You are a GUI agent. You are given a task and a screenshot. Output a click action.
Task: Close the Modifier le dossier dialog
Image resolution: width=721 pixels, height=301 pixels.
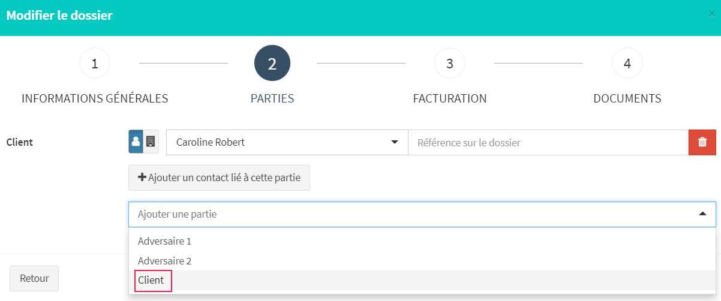pyautogui.click(x=712, y=14)
